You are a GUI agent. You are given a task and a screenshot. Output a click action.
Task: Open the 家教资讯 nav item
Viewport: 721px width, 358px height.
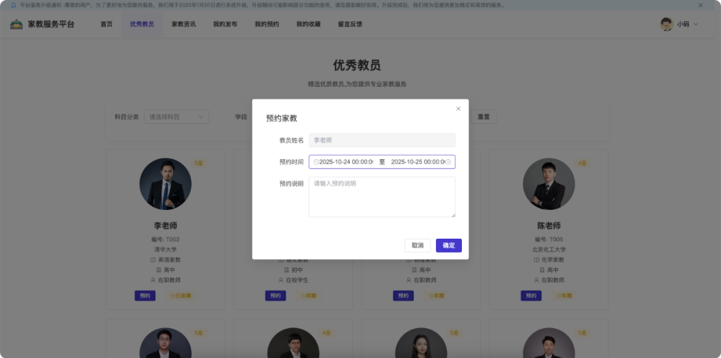click(184, 24)
